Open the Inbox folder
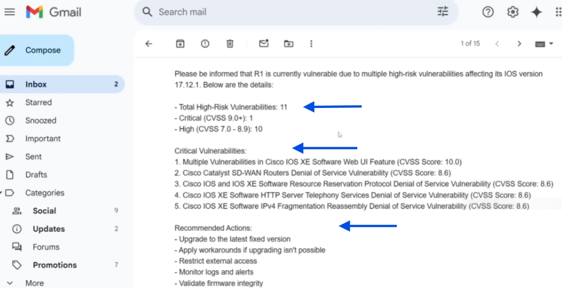Screen dimensions: 562x288 pyautogui.click(x=62, y=85)
